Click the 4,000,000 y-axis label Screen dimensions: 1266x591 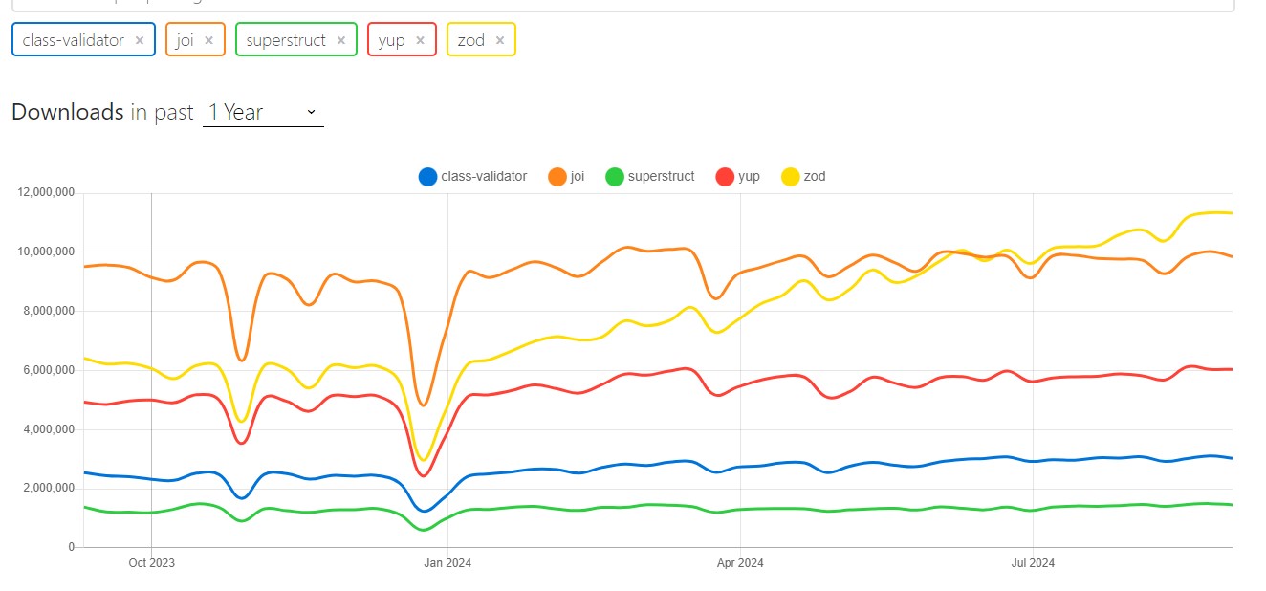click(x=49, y=429)
